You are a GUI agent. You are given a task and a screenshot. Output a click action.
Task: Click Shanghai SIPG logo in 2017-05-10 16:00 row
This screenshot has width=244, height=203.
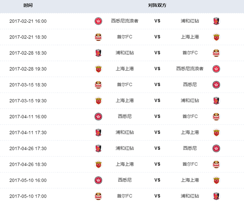tap(216, 180)
